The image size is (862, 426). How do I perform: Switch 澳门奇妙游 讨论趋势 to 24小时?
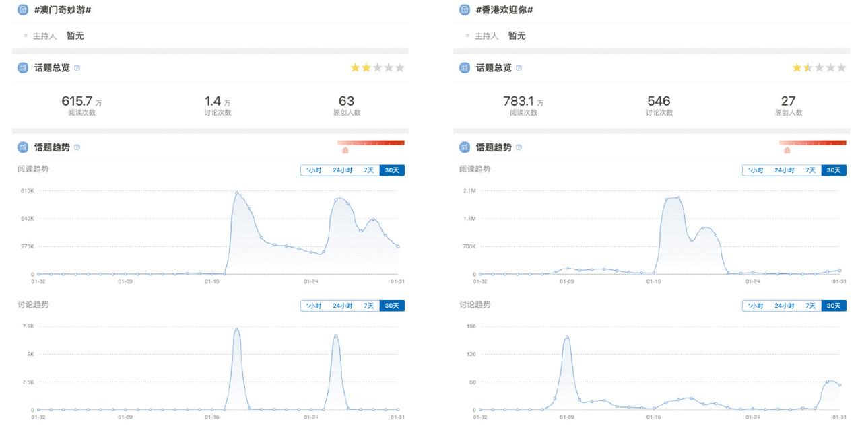pos(342,306)
